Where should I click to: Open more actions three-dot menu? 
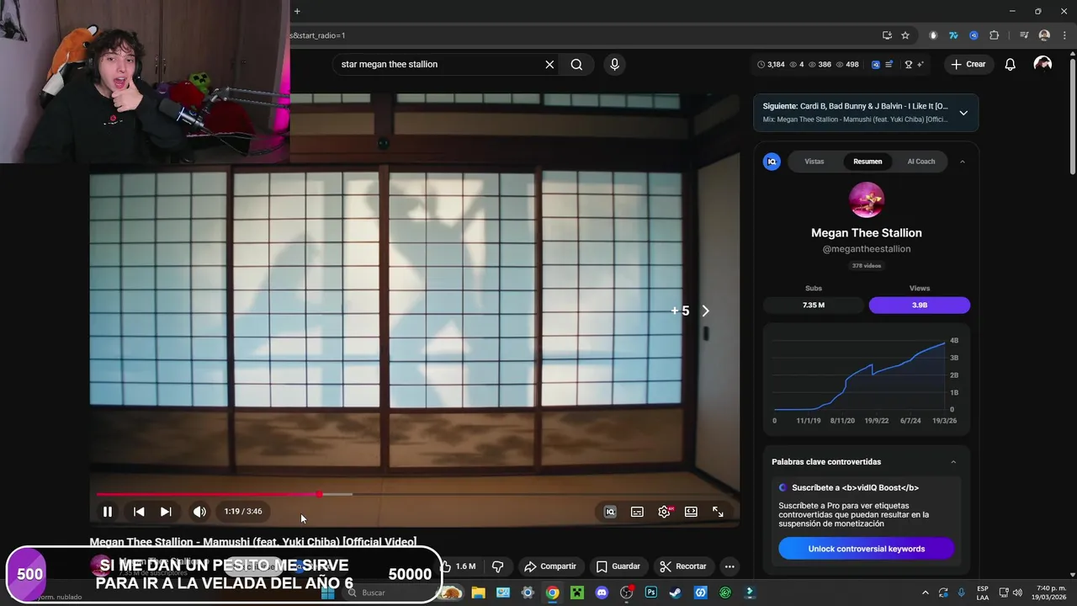729,566
